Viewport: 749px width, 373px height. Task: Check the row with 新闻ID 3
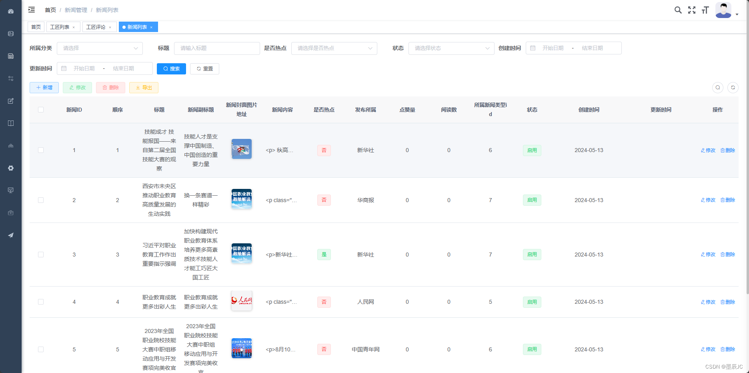(x=41, y=255)
